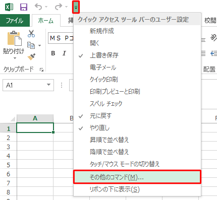Open the Copy options dropdown arrow
Image resolution: width=217 pixels, height=200 pixels.
40,45
